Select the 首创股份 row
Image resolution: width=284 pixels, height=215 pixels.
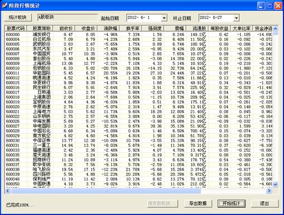pyautogui.click(x=139, y=59)
